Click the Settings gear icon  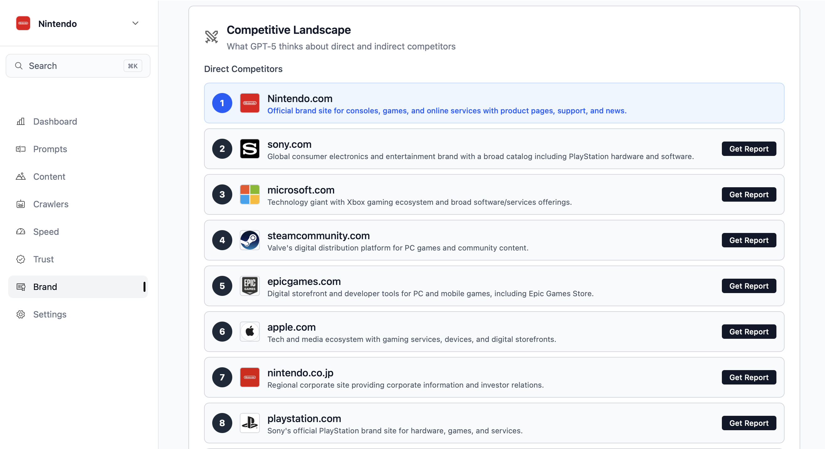(20, 314)
